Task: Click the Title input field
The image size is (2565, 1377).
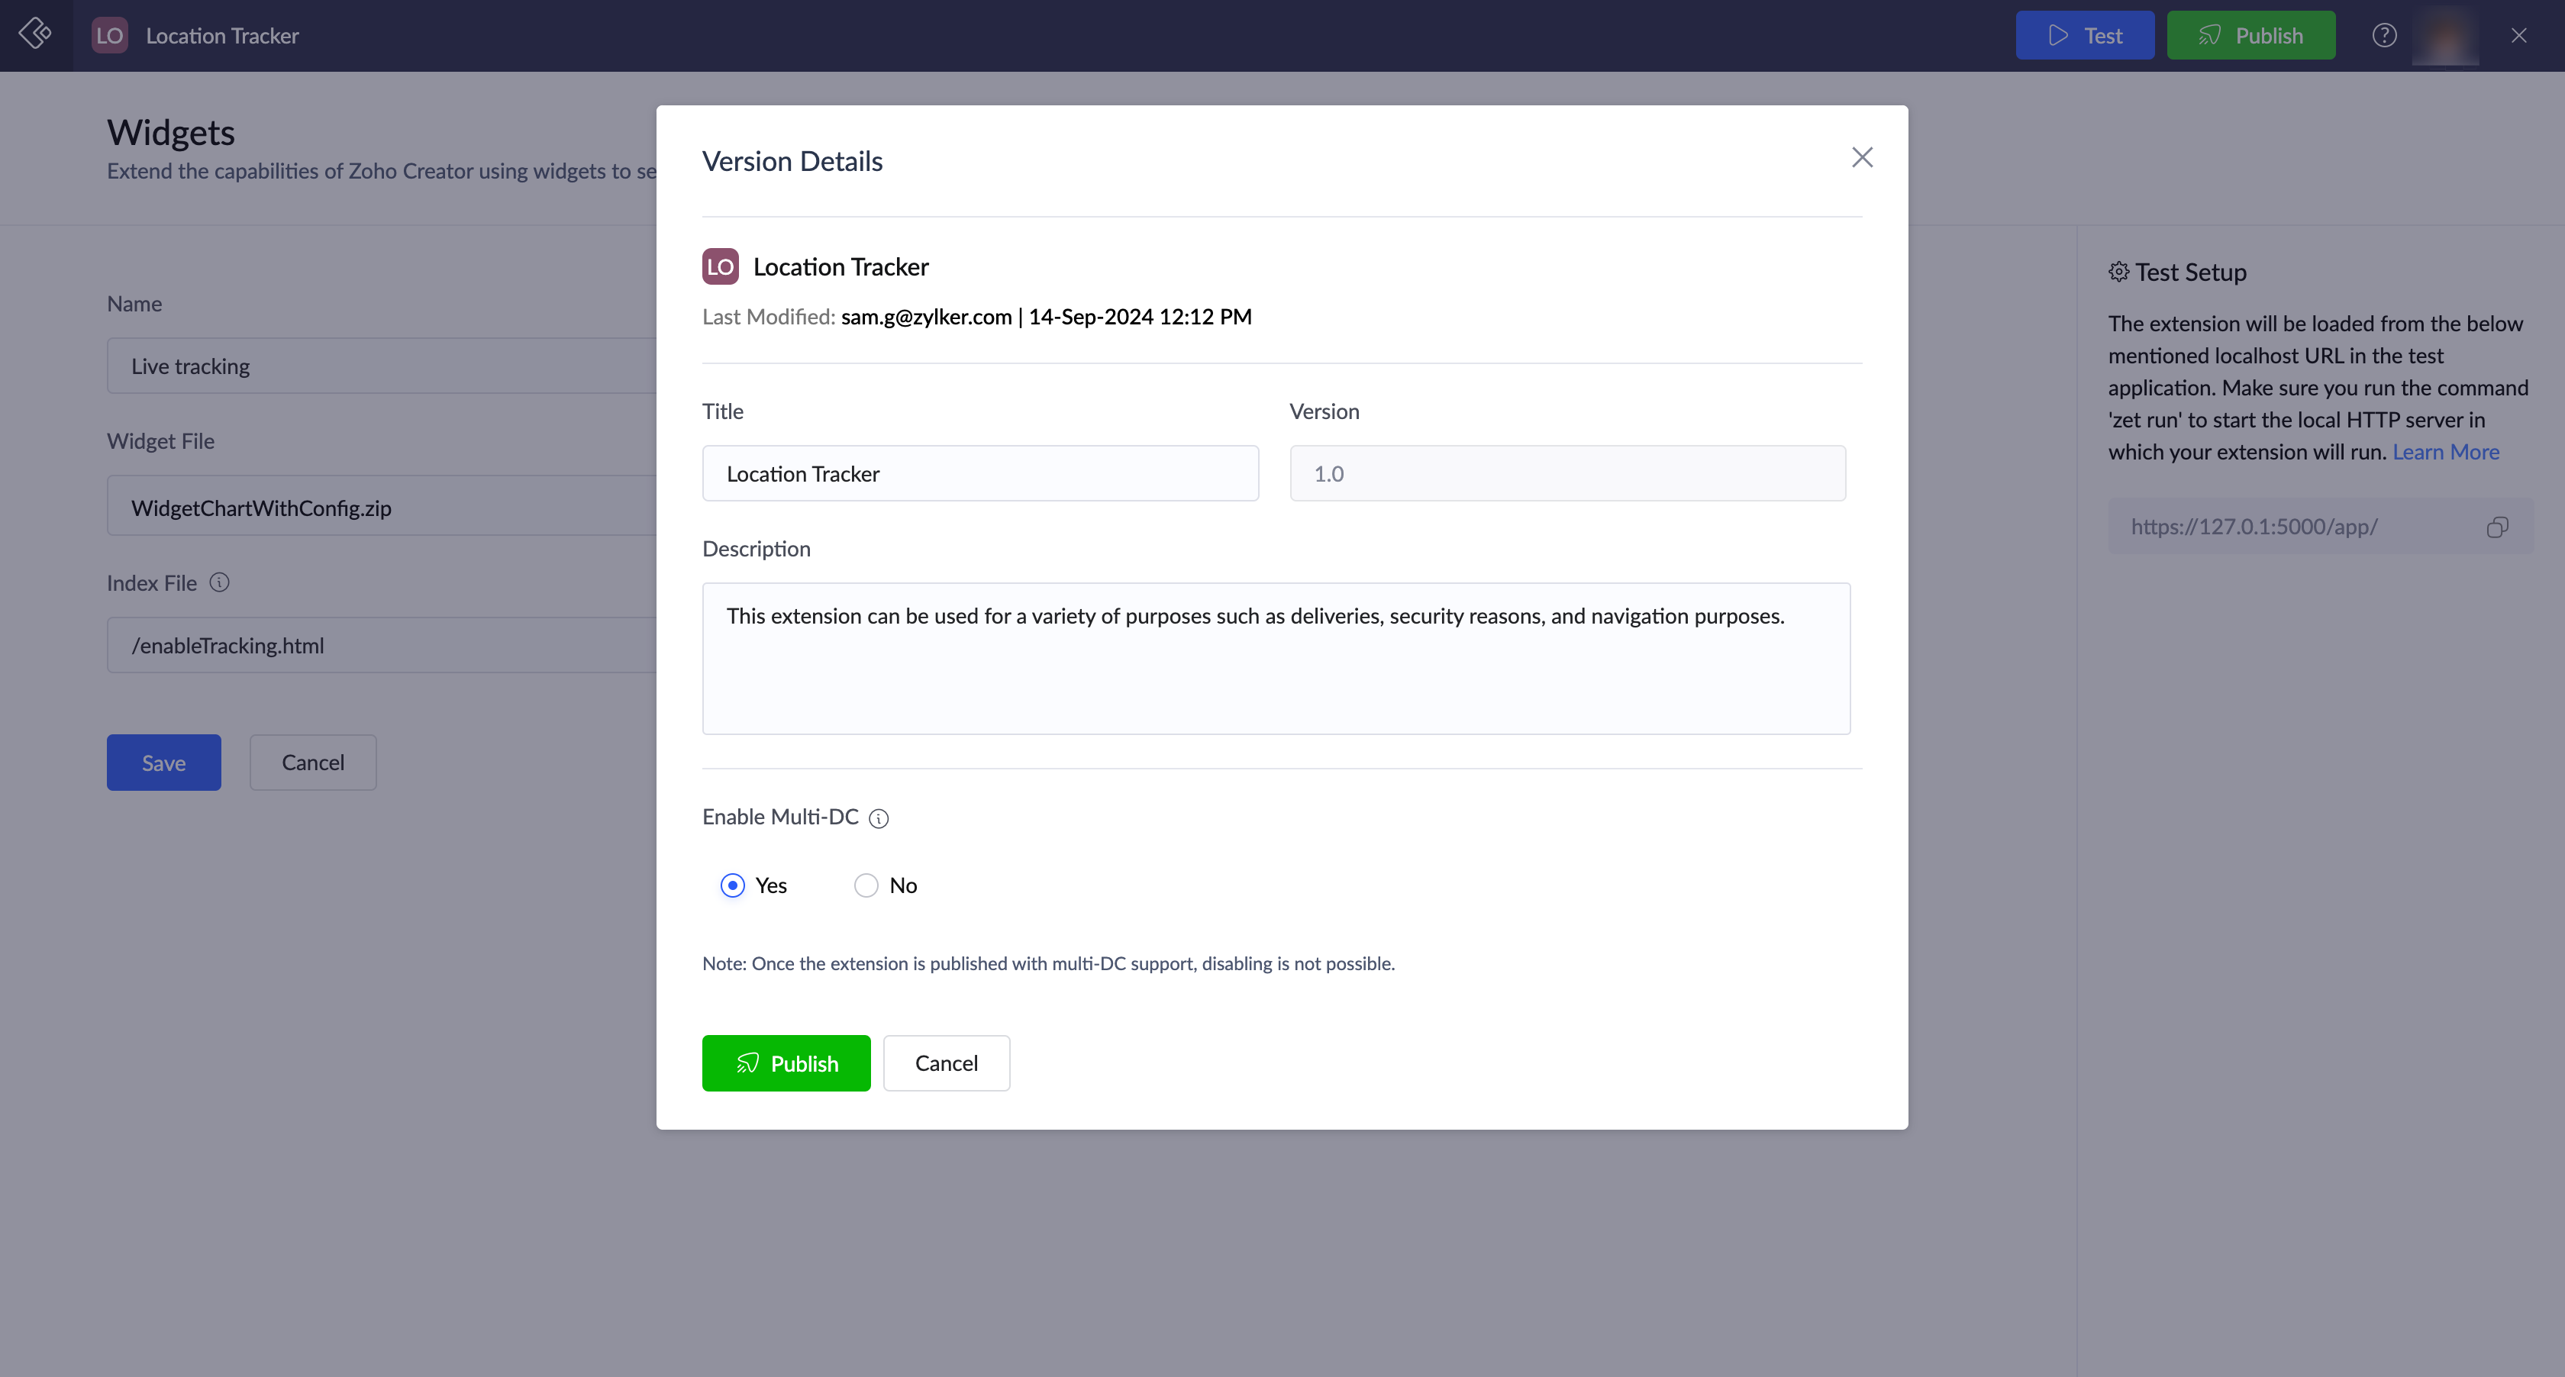Action: [x=979, y=474]
